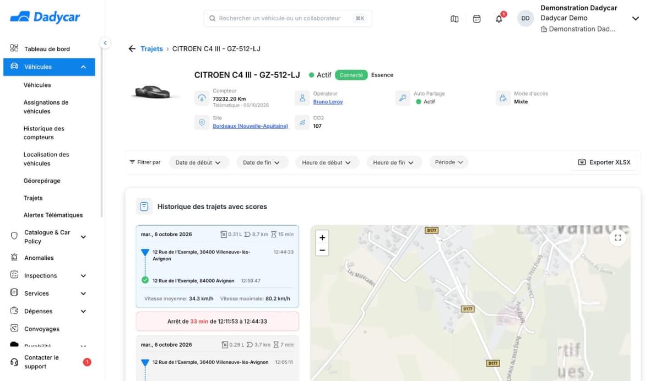Click the Dadycar logo
Screen dimensions: 661x381
[x=45, y=17]
